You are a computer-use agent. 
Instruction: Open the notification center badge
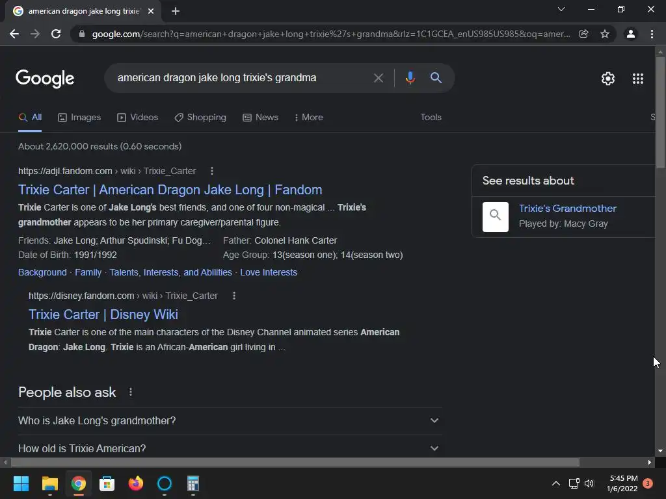pyautogui.click(x=648, y=483)
